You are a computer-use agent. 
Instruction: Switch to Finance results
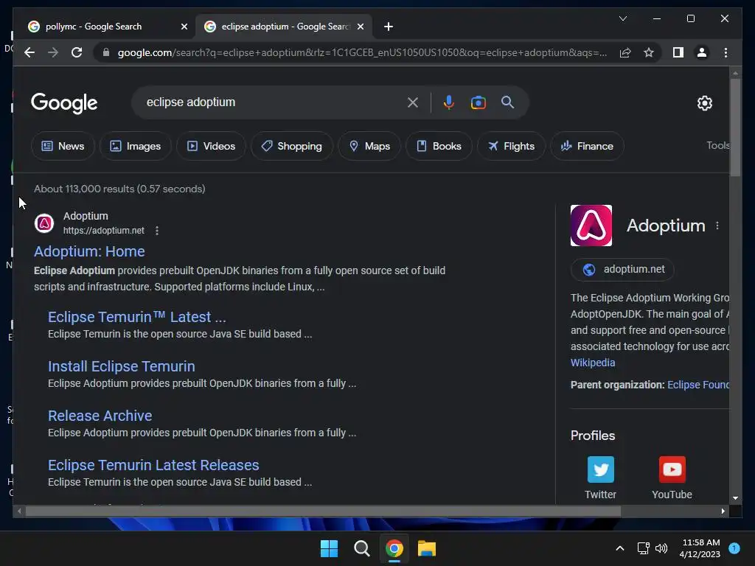tap(587, 146)
